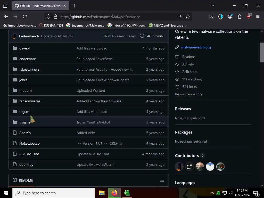Open the Endermanch/Malware... bookmark
The height and width of the screenshot is (198, 264).
click(85, 26)
